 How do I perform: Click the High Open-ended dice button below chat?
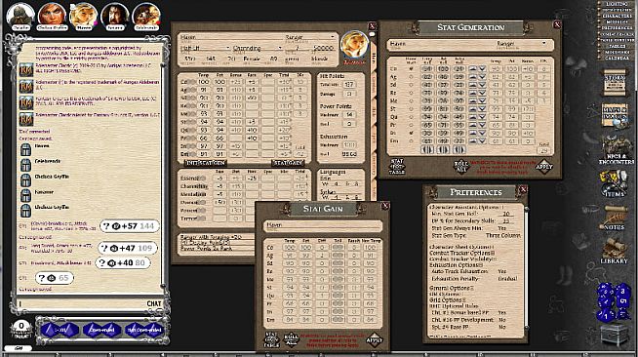pyautogui.click(x=144, y=330)
